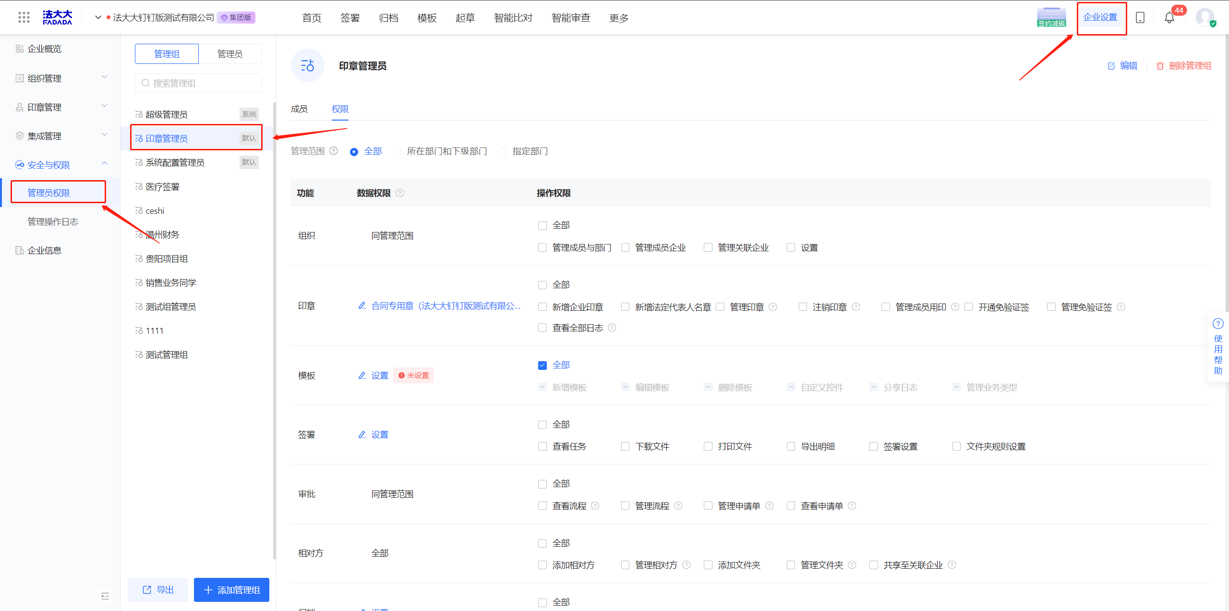The height and width of the screenshot is (611, 1229).
Task: Open 企业信息 sidebar item
Action: coord(44,250)
